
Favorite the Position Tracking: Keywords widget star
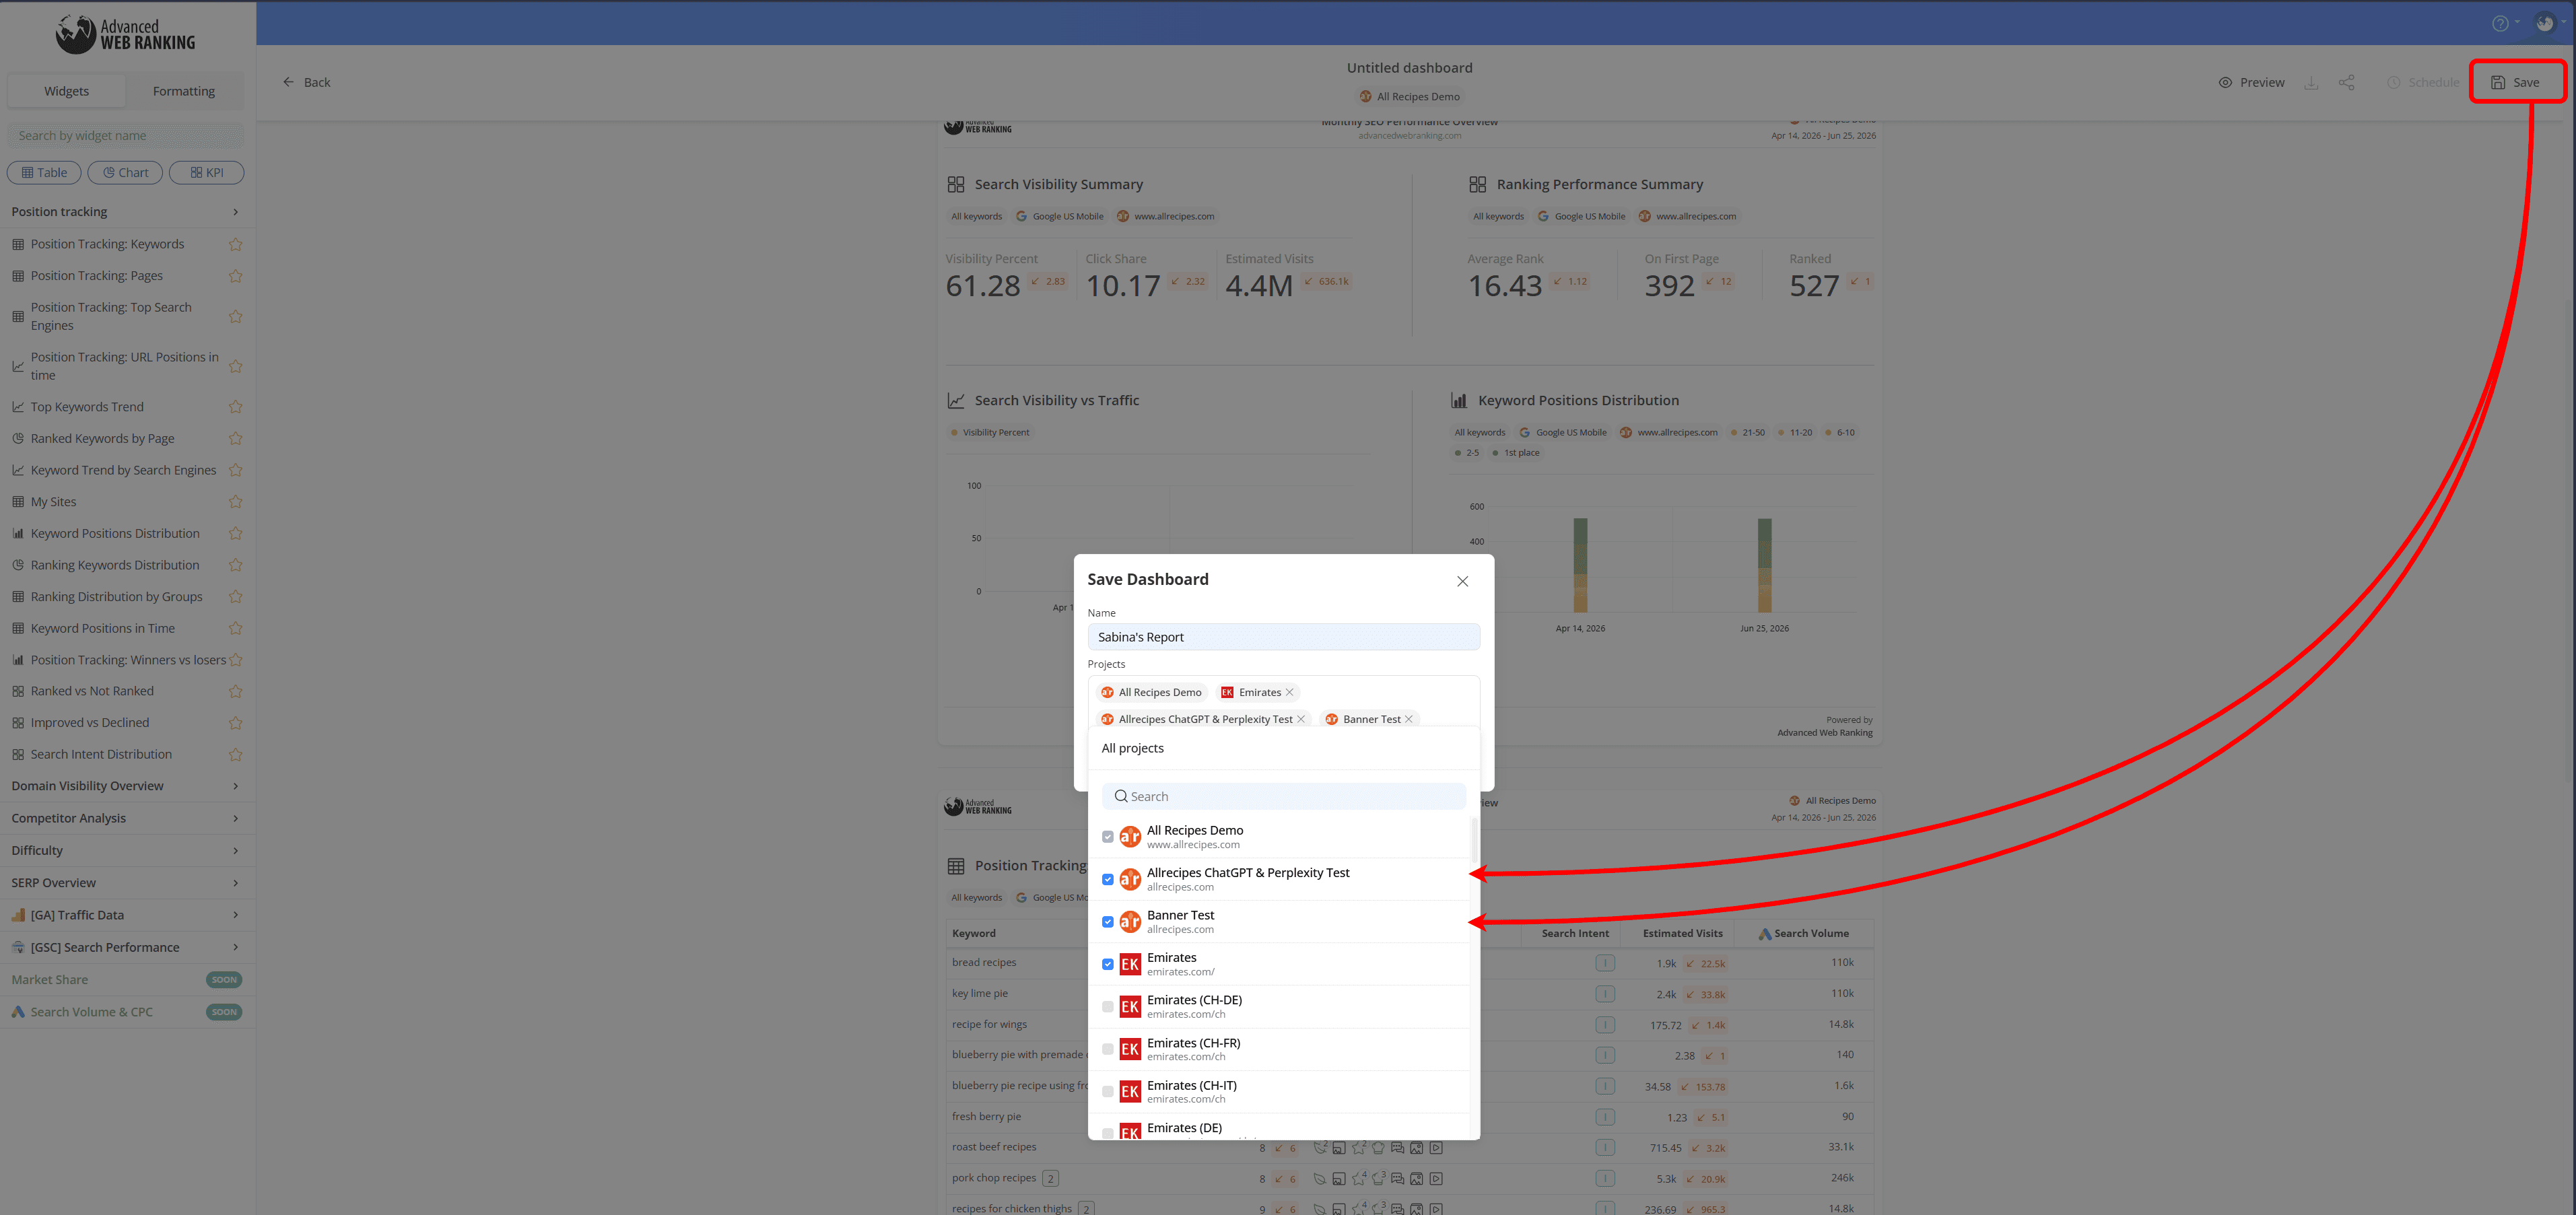(236, 244)
